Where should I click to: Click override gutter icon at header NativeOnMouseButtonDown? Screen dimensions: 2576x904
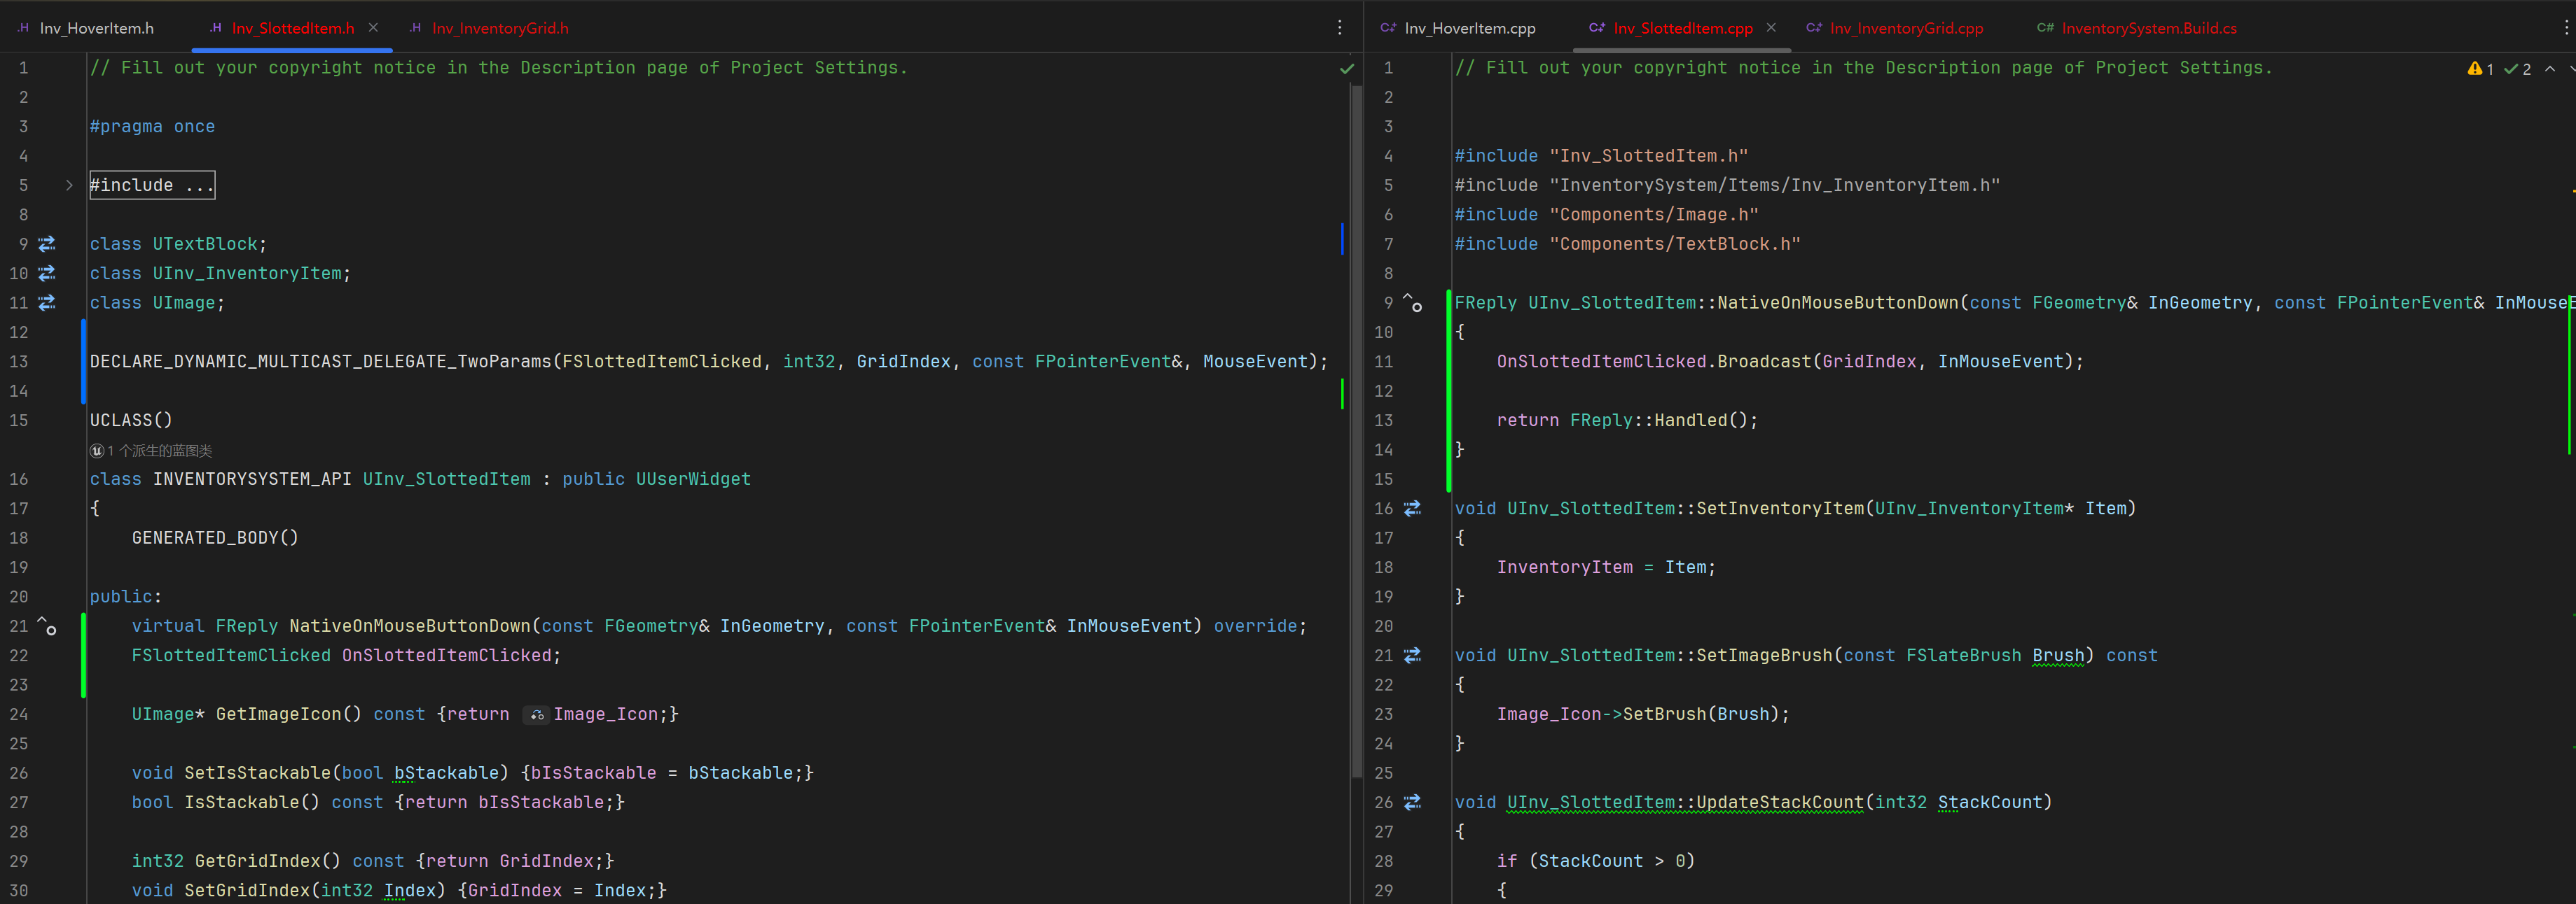tap(47, 626)
